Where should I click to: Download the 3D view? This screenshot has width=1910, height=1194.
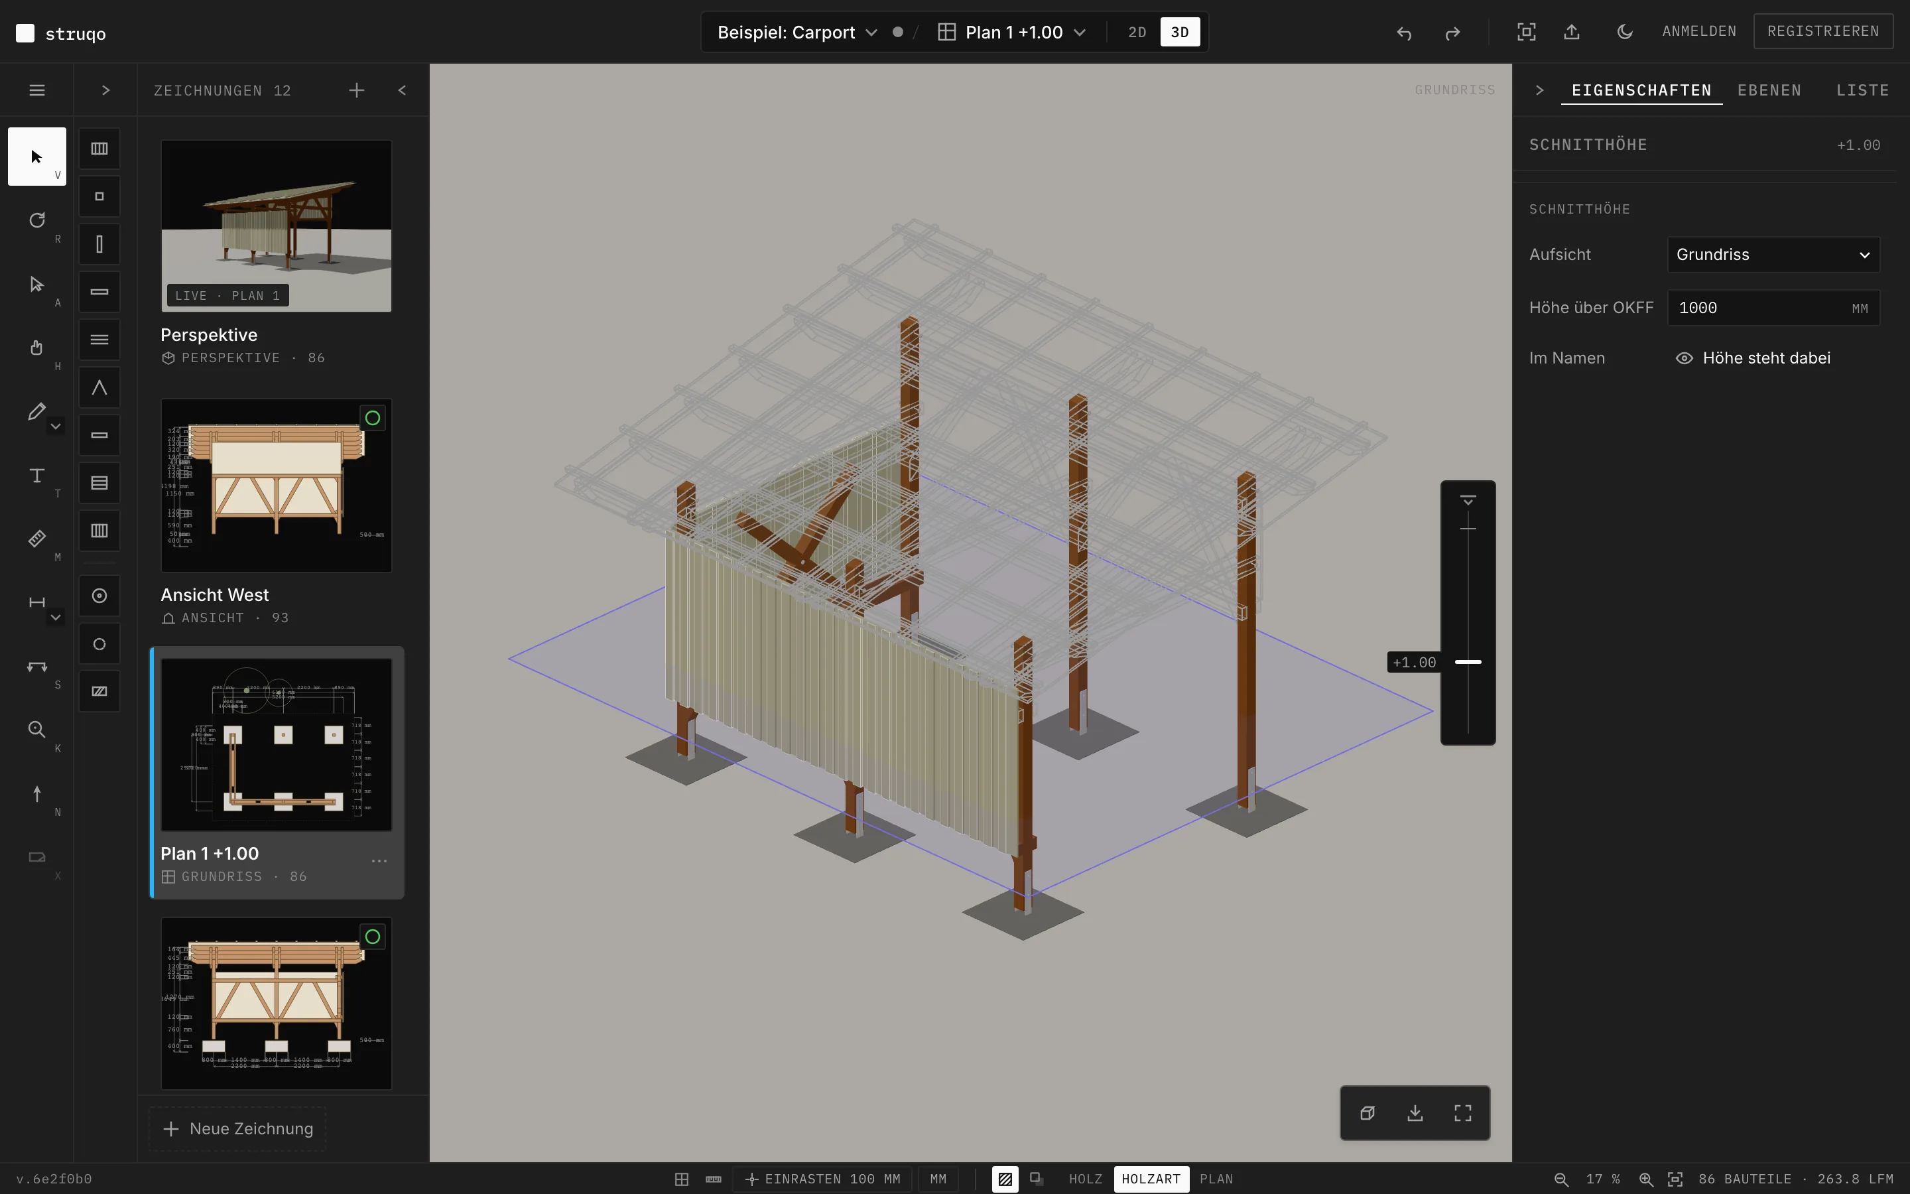[1415, 1112]
